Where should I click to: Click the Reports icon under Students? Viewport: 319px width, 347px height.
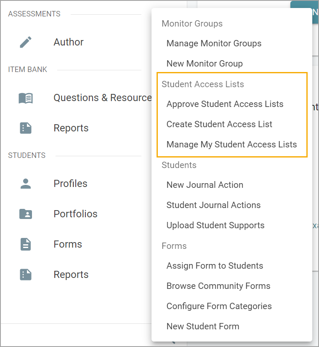[x=26, y=275]
